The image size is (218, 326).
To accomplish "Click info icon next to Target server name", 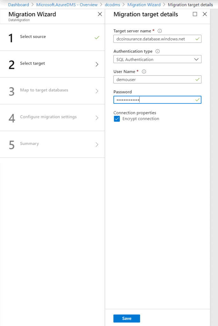I will coord(160,31).
